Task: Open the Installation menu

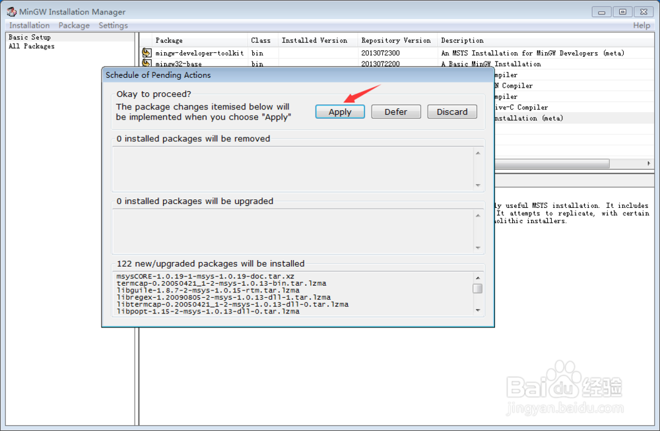Action: (x=30, y=25)
